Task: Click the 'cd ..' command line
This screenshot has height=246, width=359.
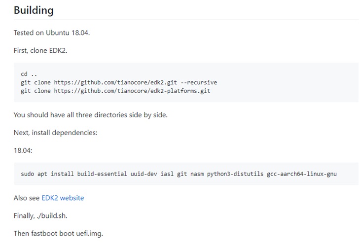Action: pyautogui.click(x=29, y=74)
